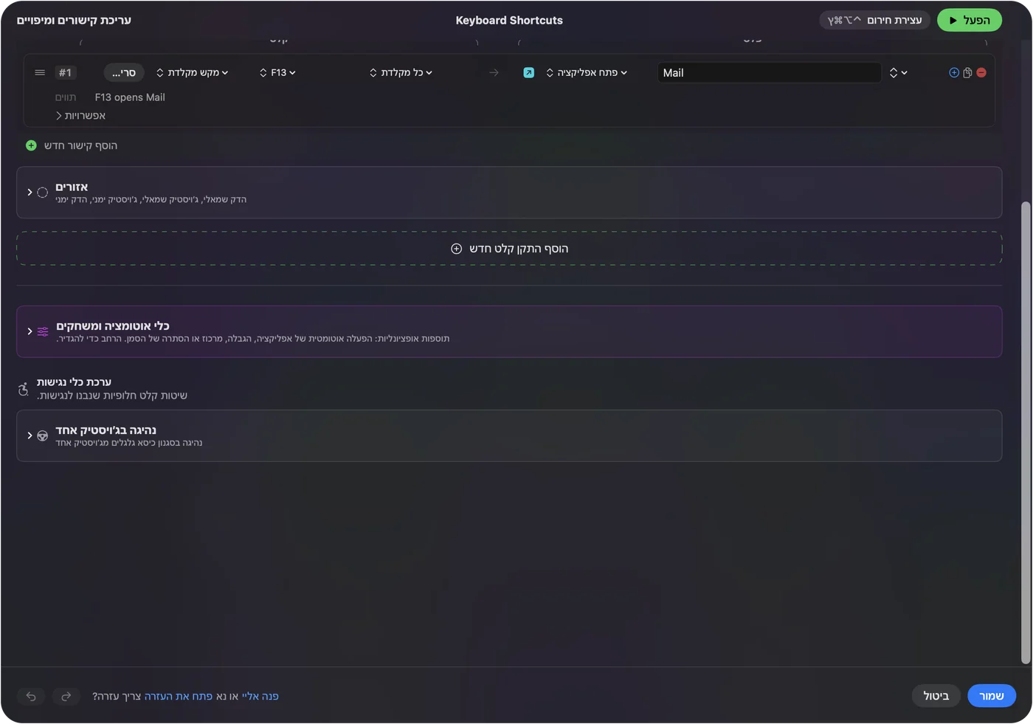This screenshot has width=1033, height=724.
Task: Click the Mail application text field
Action: [x=770, y=72]
